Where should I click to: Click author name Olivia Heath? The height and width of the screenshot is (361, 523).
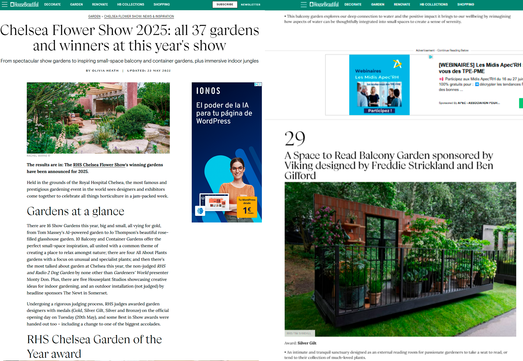tap(105, 71)
